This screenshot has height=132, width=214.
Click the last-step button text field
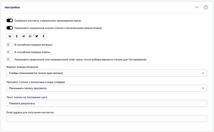tap(107, 103)
